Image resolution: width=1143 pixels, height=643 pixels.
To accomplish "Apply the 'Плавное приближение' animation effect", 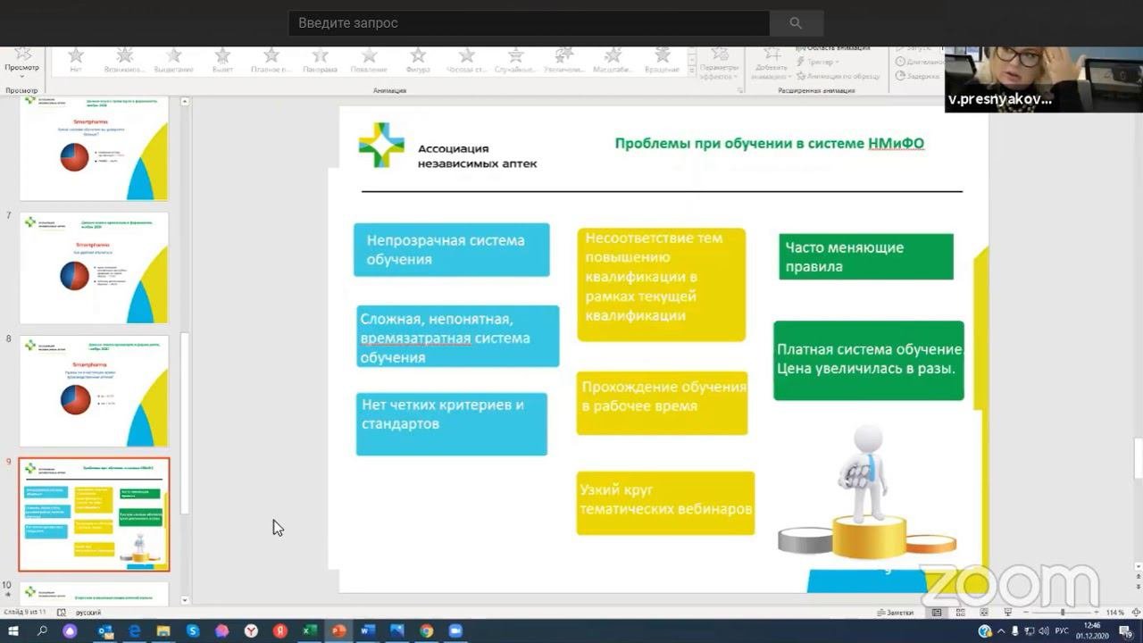I will pos(271,60).
